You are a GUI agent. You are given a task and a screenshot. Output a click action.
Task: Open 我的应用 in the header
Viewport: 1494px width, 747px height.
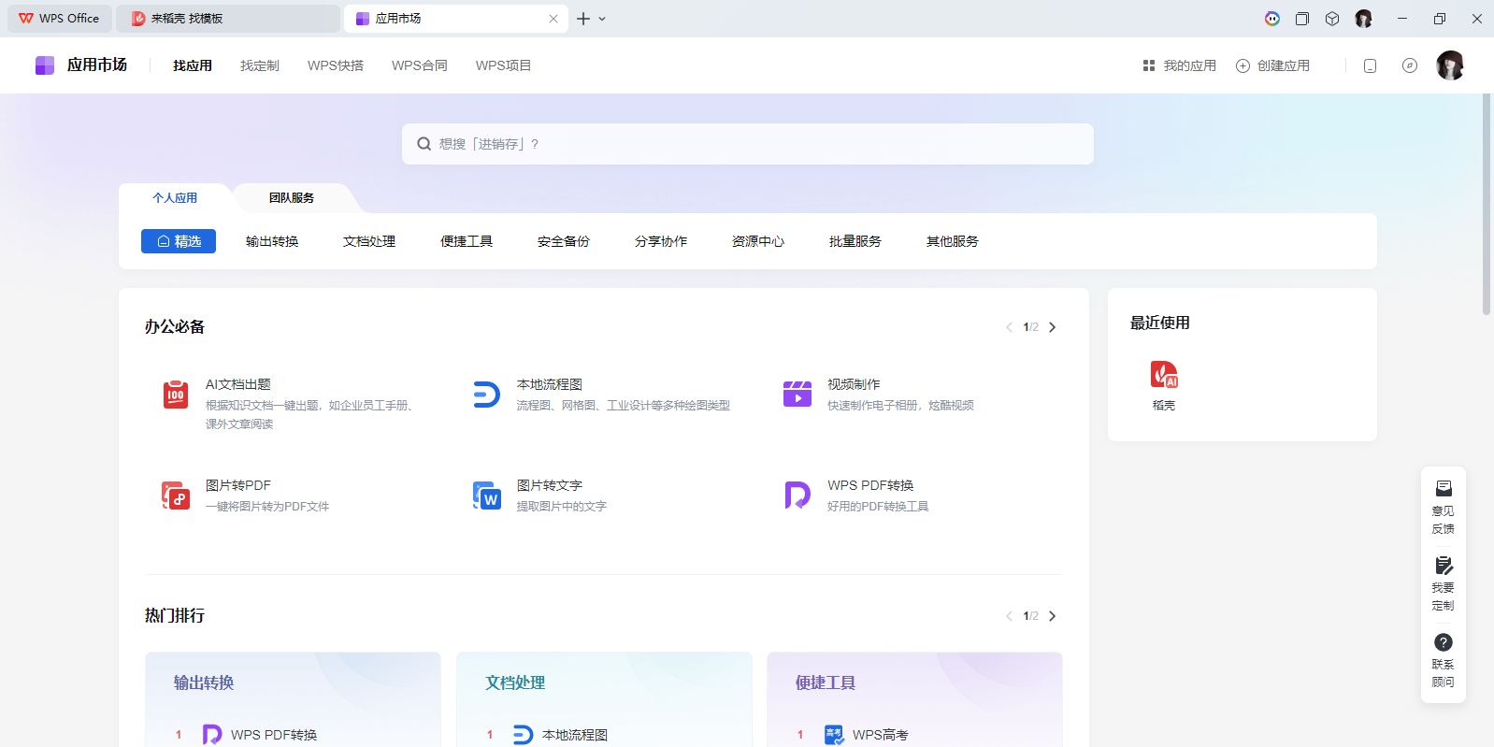click(x=1179, y=65)
